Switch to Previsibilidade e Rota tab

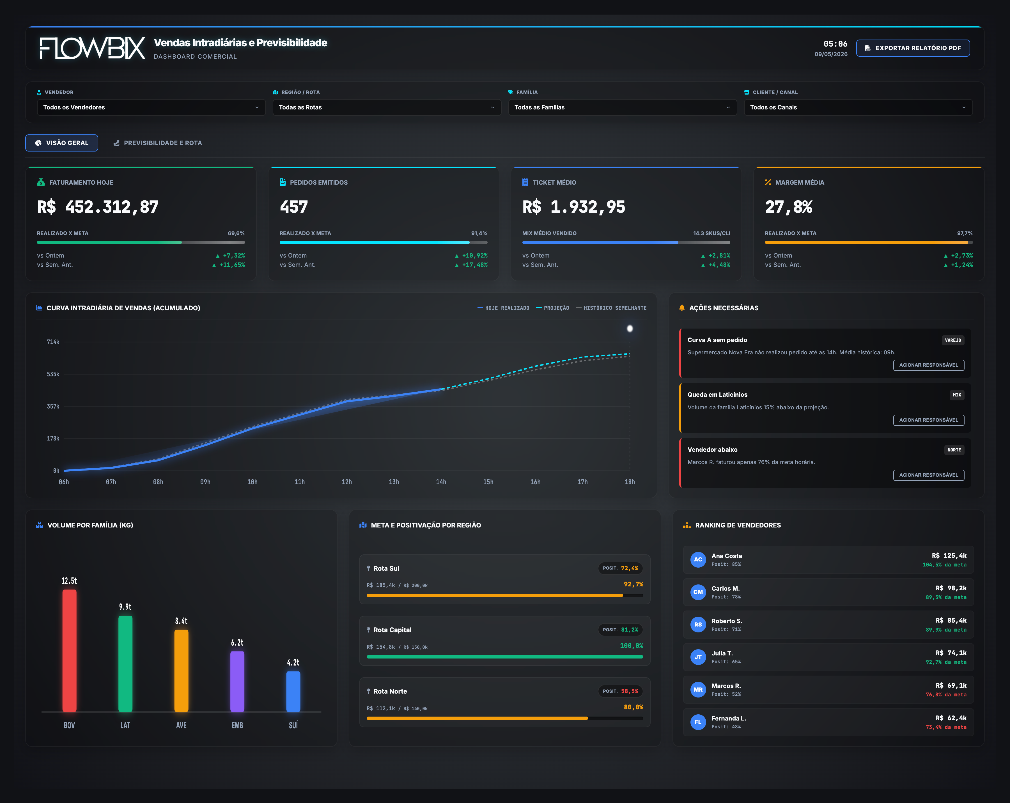158,143
